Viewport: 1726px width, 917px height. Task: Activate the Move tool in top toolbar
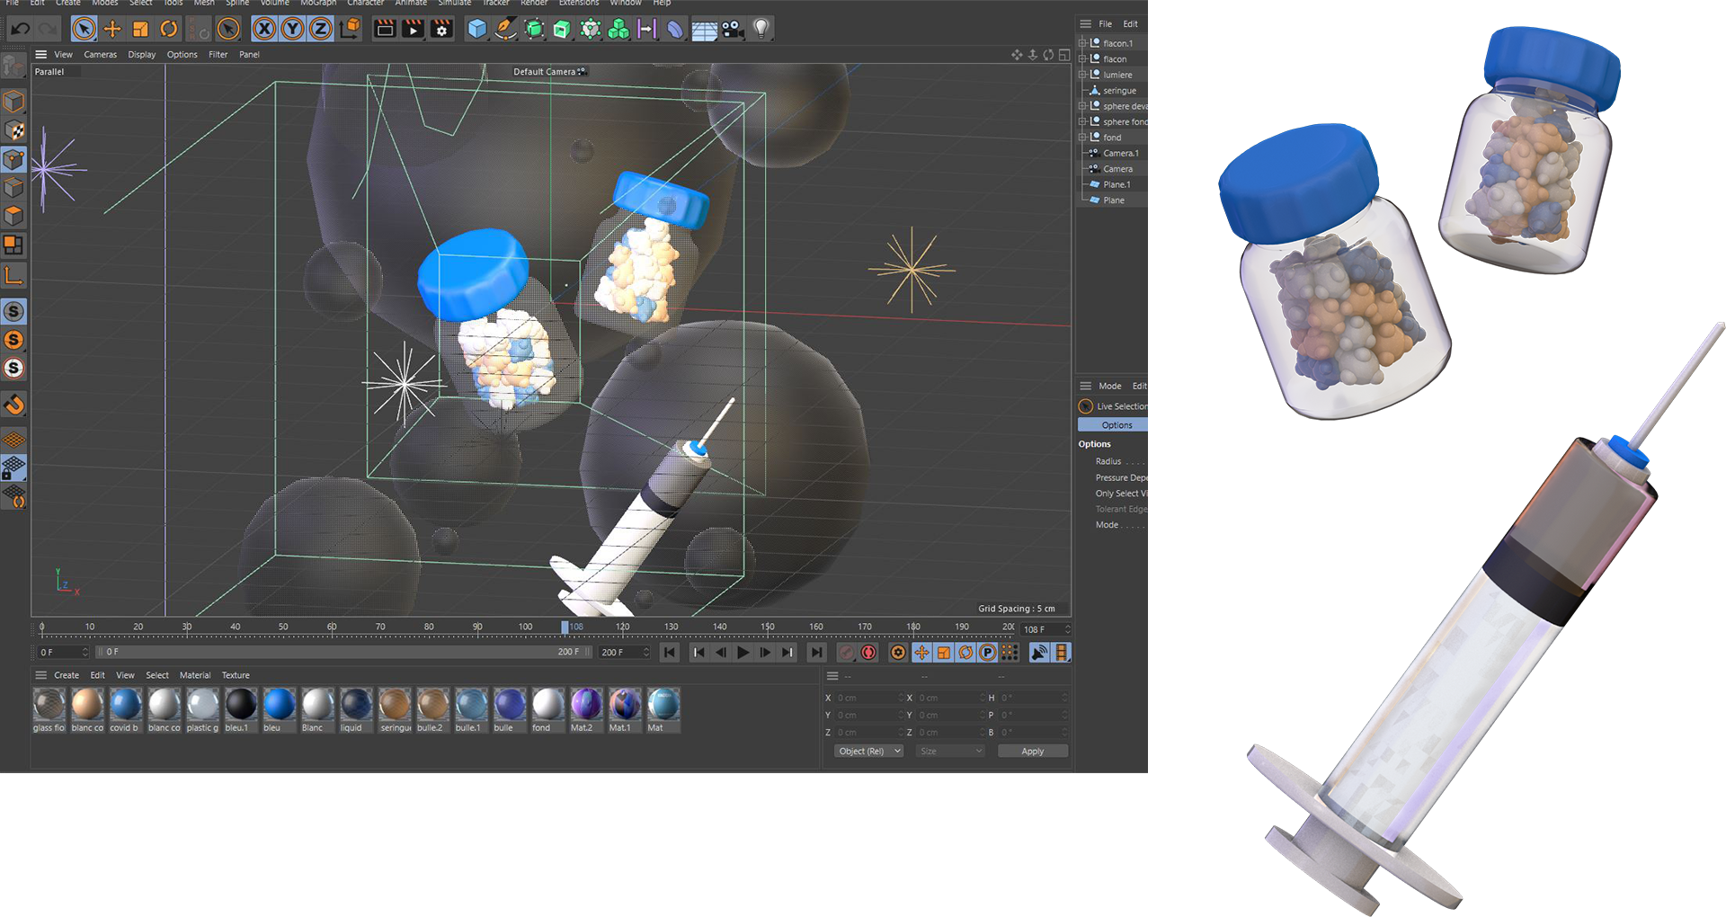coord(112,29)
